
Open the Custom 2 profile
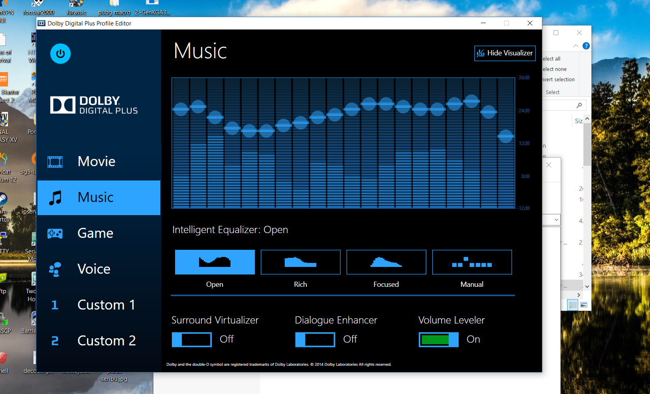point(99,341)
